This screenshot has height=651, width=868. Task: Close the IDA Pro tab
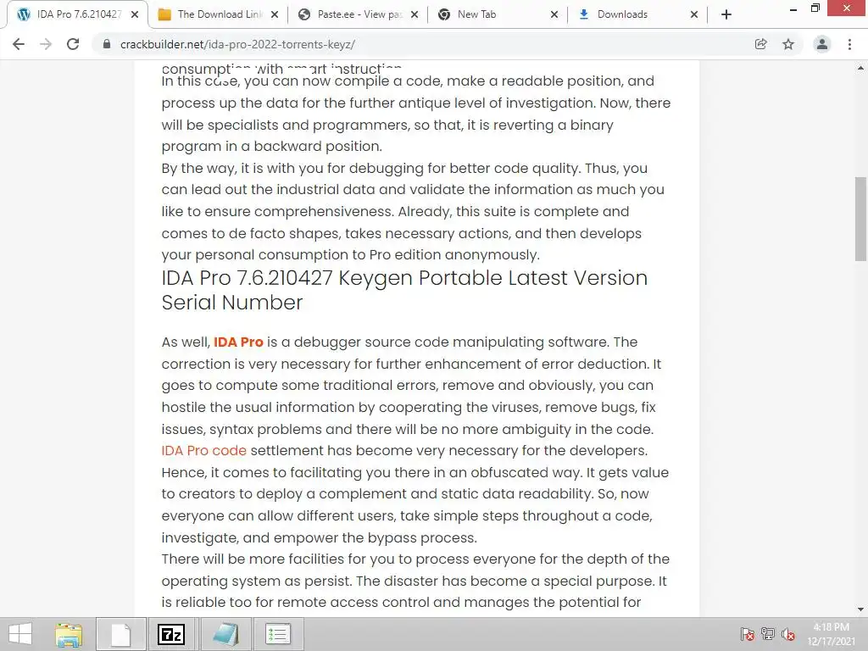coord(135,15)
